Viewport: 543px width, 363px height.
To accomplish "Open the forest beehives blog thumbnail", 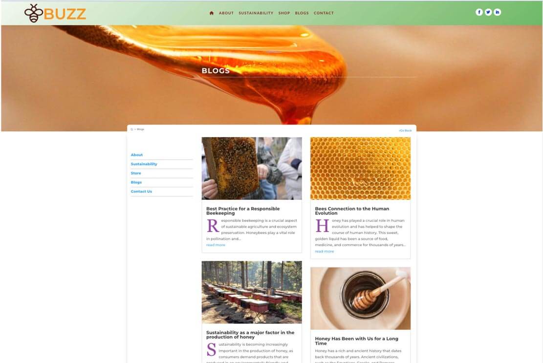I will click(x=252, y=293).
